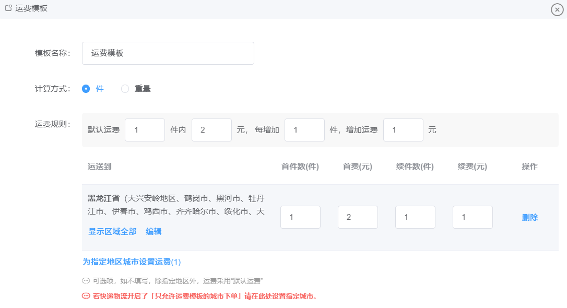Click the 每增加 quantity input field

click(x=304, y=130)
